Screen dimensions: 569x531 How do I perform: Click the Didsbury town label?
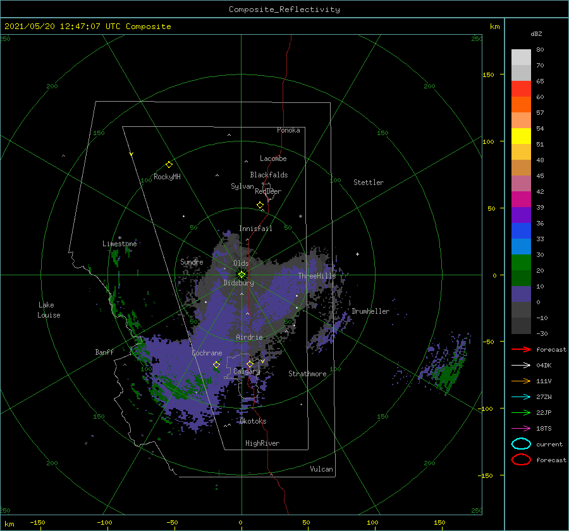(x=238, y=283)
